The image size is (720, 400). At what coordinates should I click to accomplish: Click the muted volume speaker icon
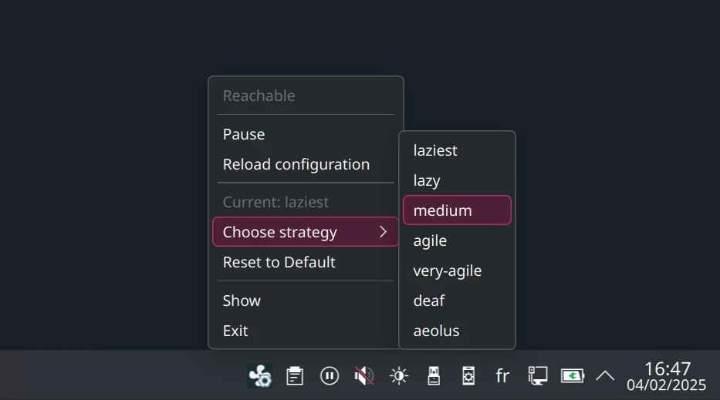click(364, 376)
